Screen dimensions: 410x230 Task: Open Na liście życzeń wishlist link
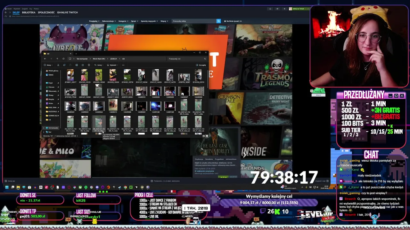point(233,21)
